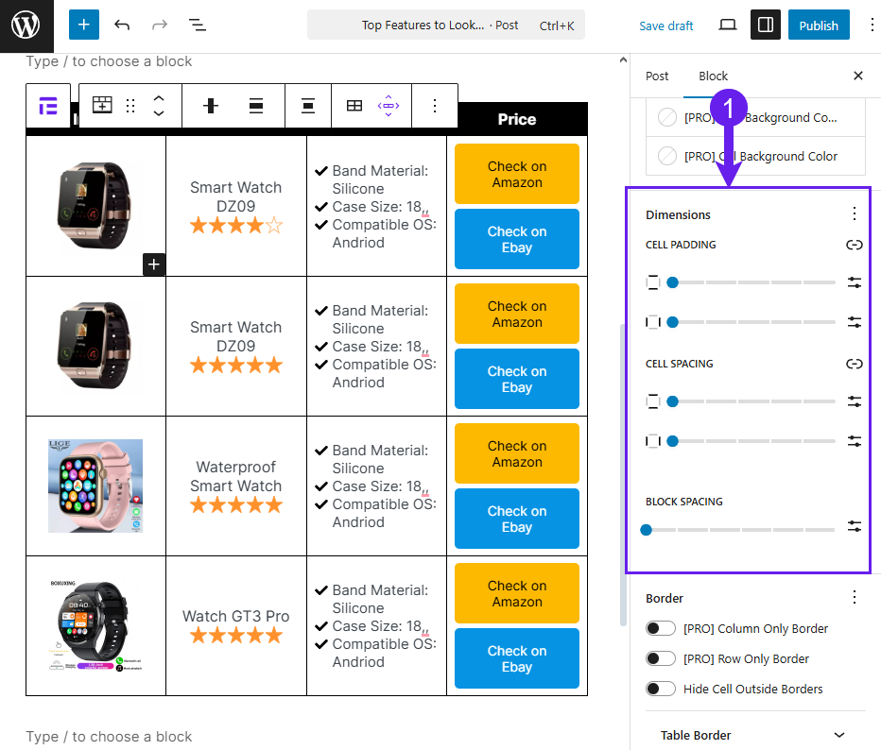Click the vertical align plus-shaped toolbar icon
The height and width of the screenshot is (750, 881).
coord(211,106)
